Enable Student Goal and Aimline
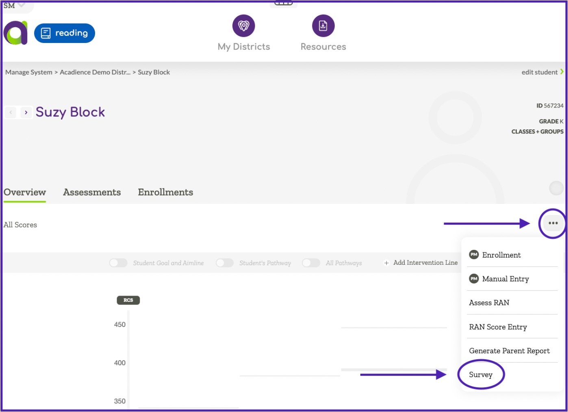The image size is (568, 412). tap(118, 263)
